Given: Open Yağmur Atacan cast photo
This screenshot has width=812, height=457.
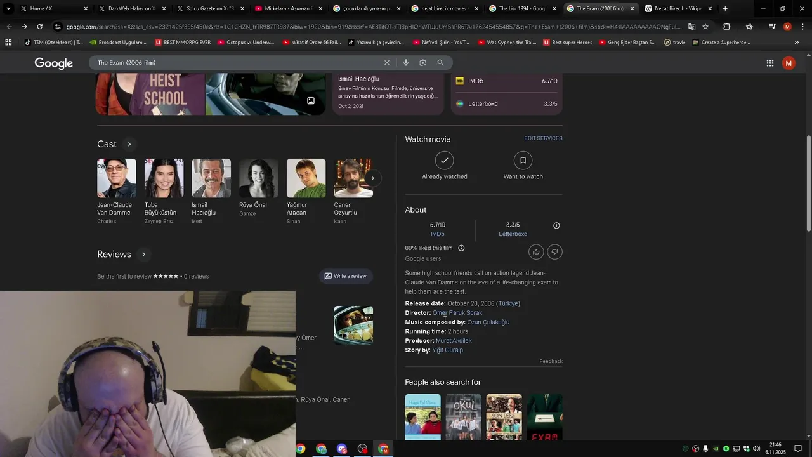Looking at the screenshot, I should point(306,178).
